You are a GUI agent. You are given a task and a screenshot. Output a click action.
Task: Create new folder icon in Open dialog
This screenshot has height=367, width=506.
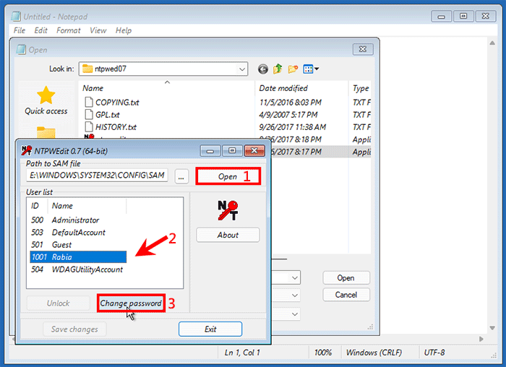293,69
